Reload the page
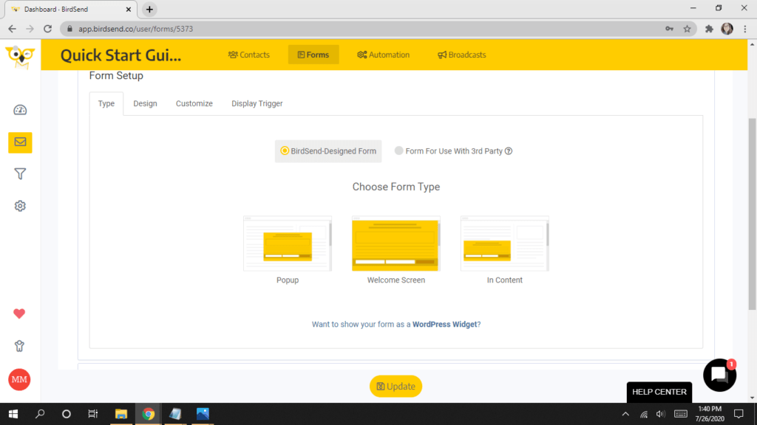757x425 pixels. click(47, 29)
